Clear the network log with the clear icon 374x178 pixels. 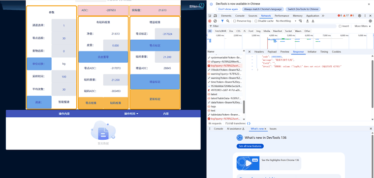215,21
